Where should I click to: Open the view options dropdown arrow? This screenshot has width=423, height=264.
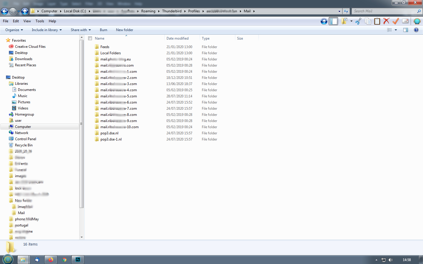tap(396, 30)
